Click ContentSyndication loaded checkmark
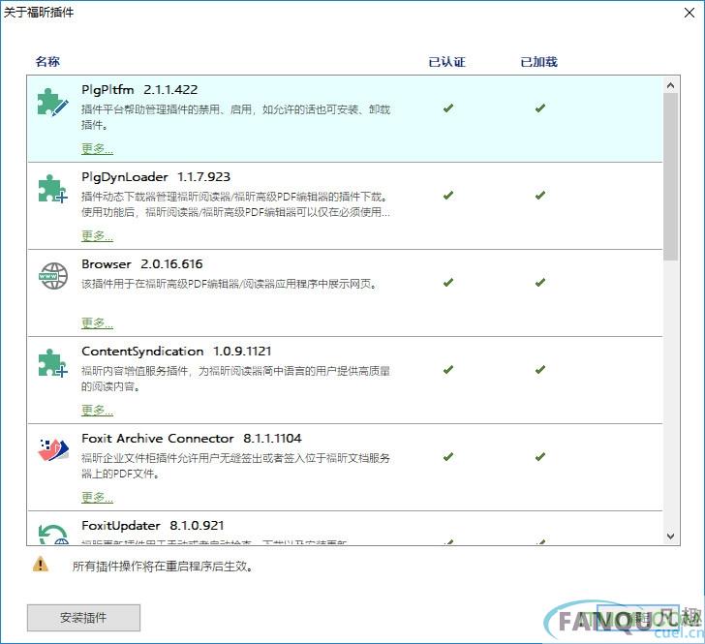 click(540, 370)
